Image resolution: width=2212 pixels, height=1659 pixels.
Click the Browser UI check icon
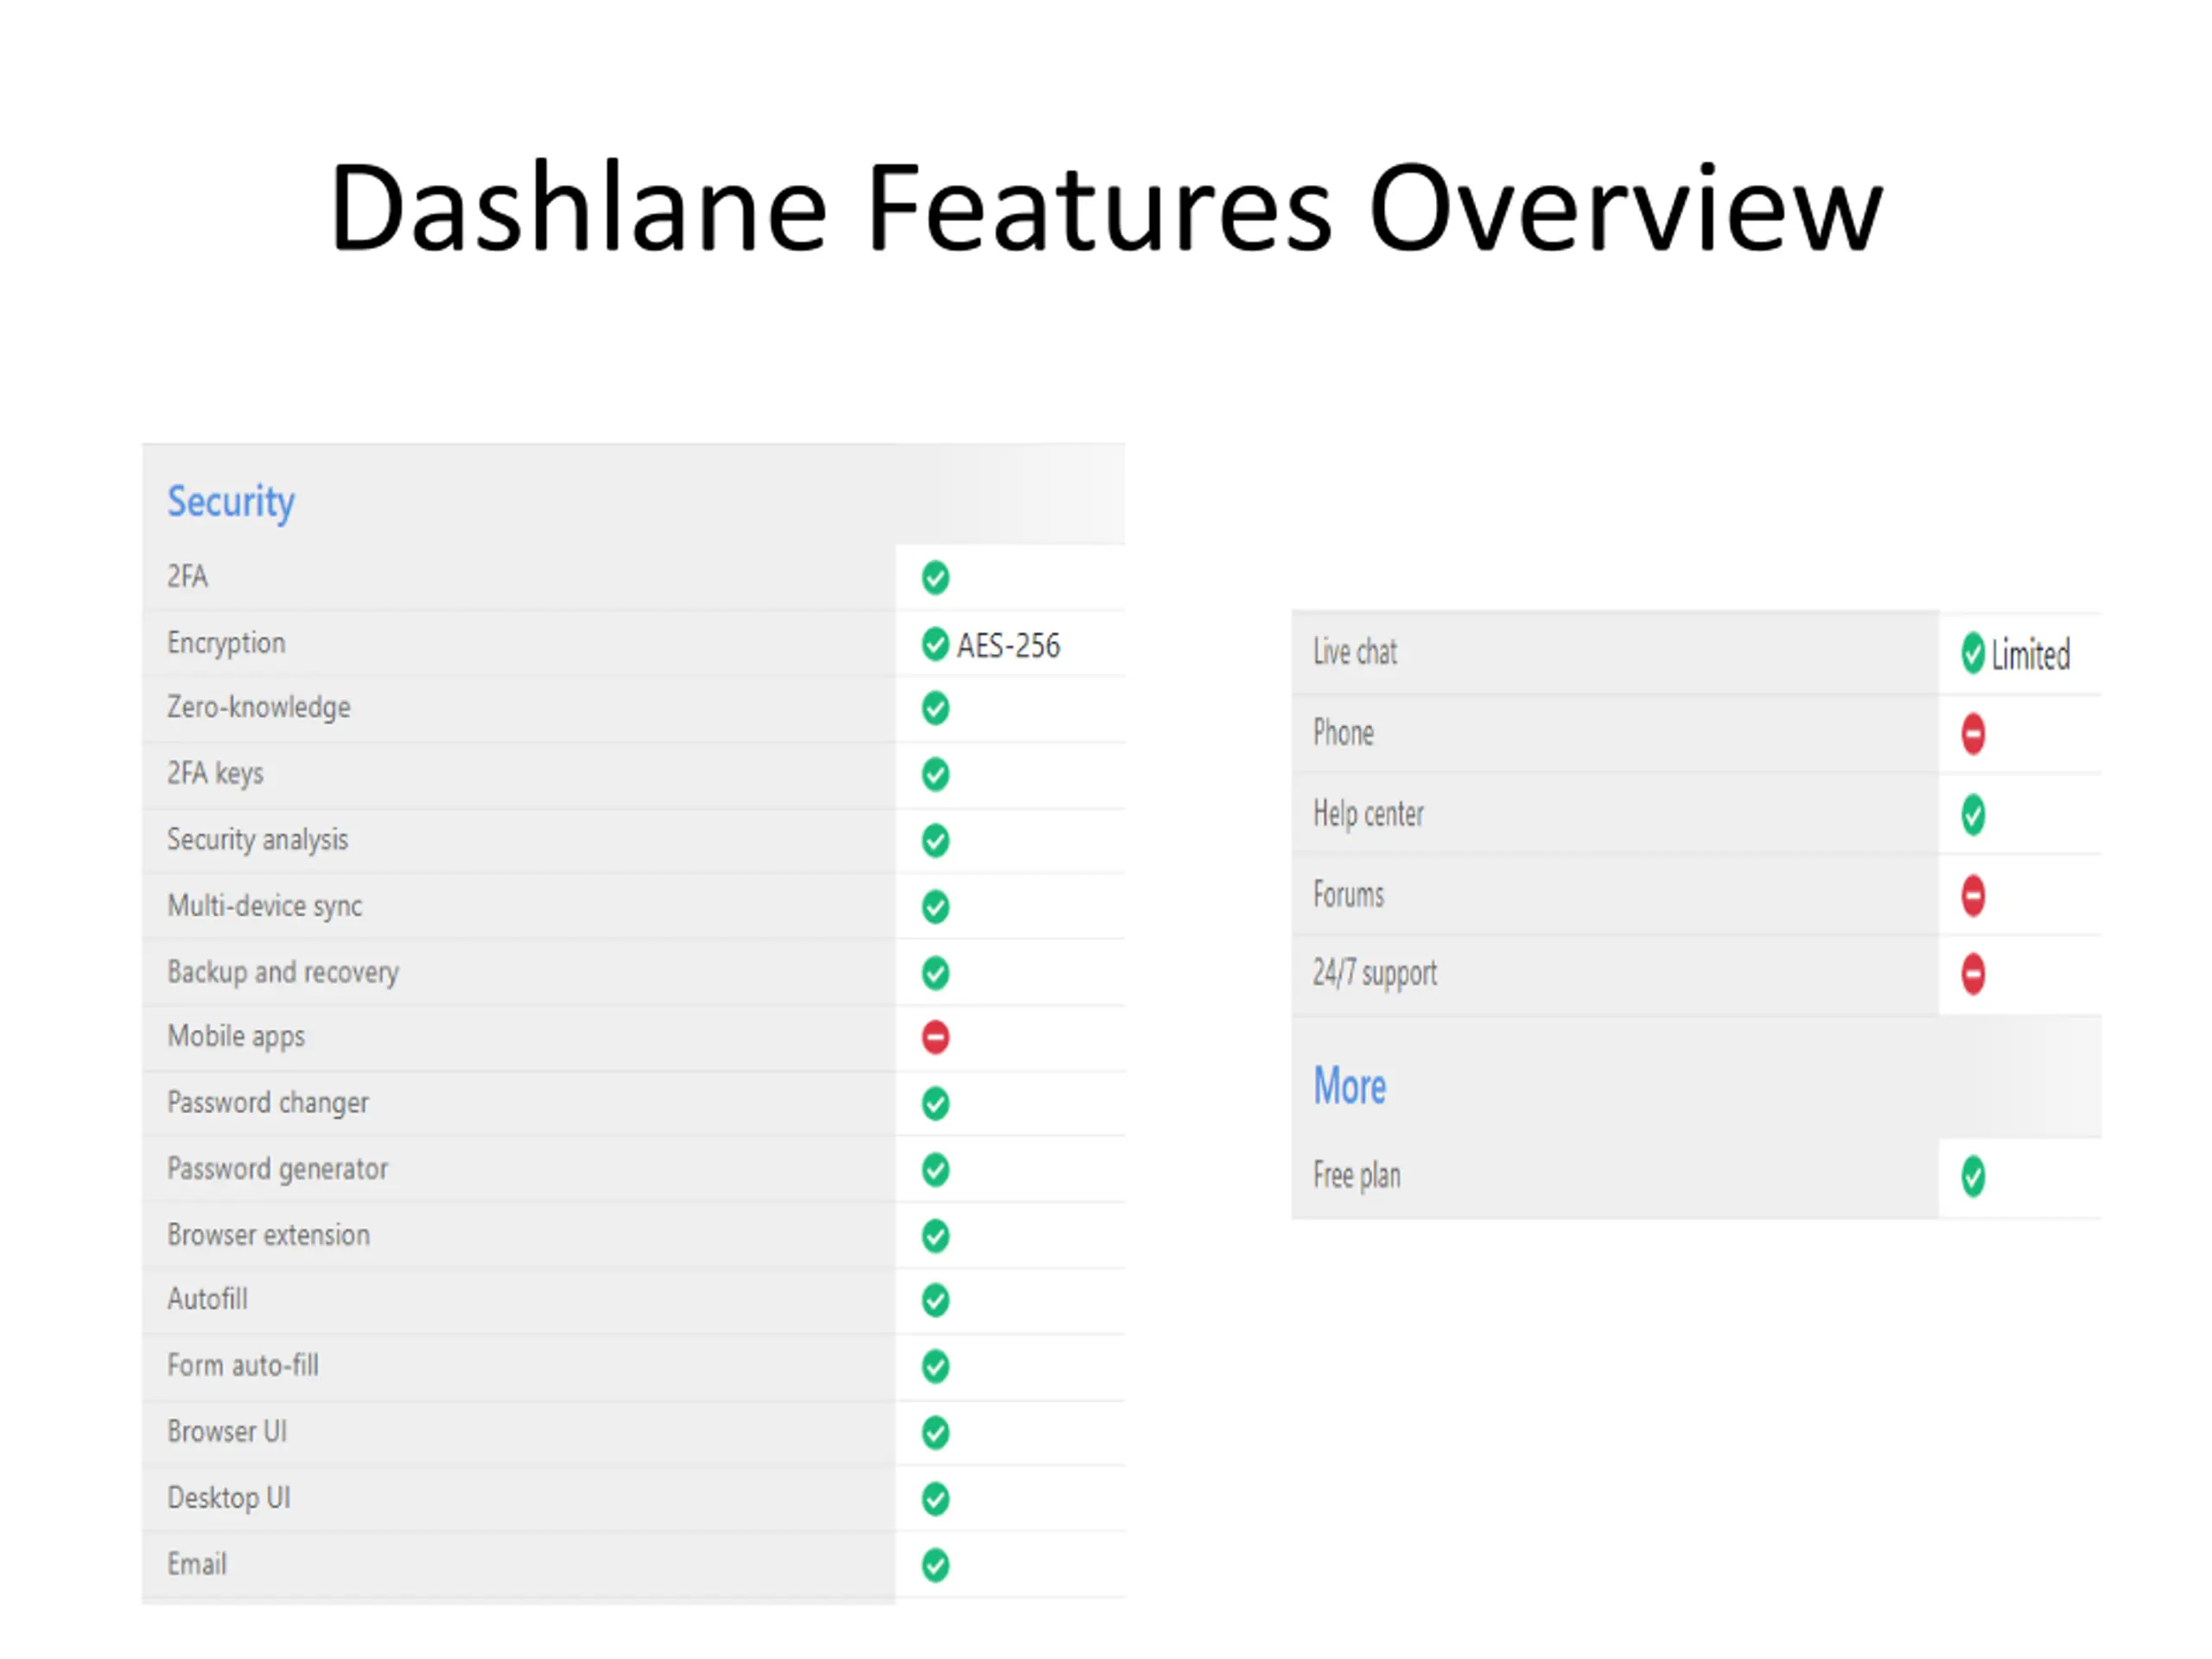[x=935, y=1432]
